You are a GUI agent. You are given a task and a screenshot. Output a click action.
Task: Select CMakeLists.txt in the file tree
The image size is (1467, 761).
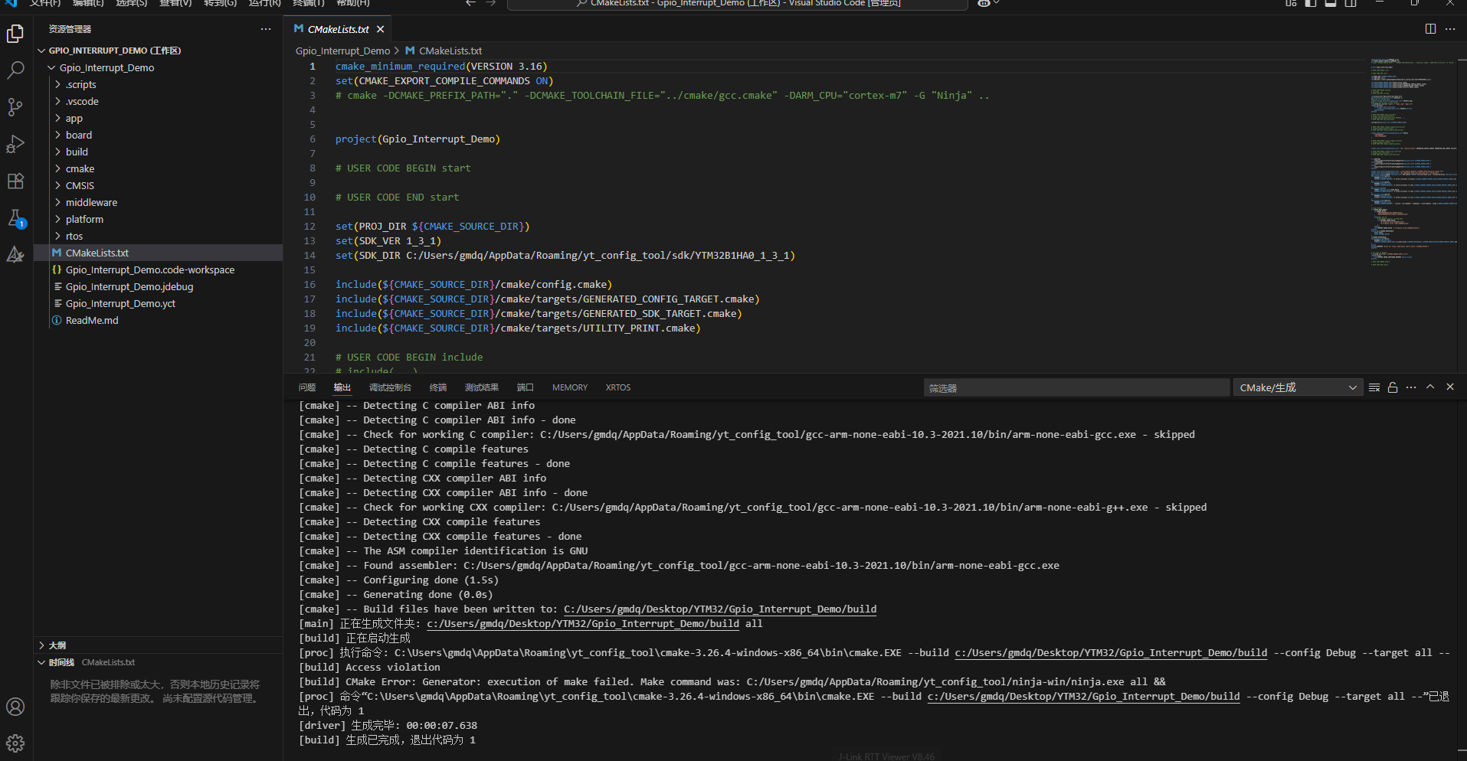pyautogui.click(x=159, y=253)
